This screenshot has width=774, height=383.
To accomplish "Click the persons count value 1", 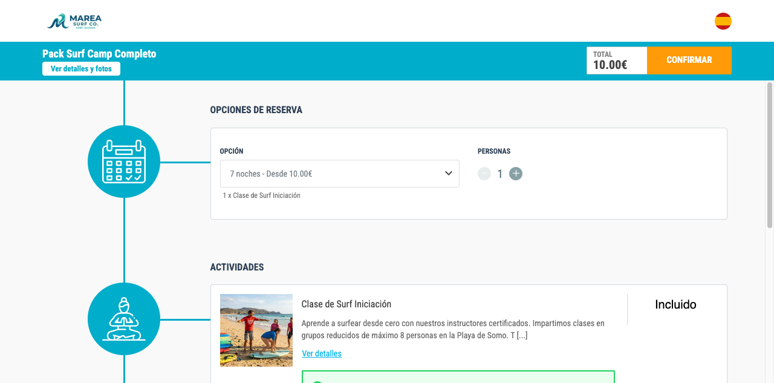I will tap(500, 174).
